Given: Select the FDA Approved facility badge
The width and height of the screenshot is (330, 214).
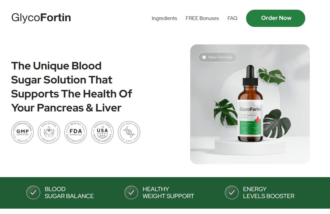Looking at the screenshot, I should click(76, 132).
